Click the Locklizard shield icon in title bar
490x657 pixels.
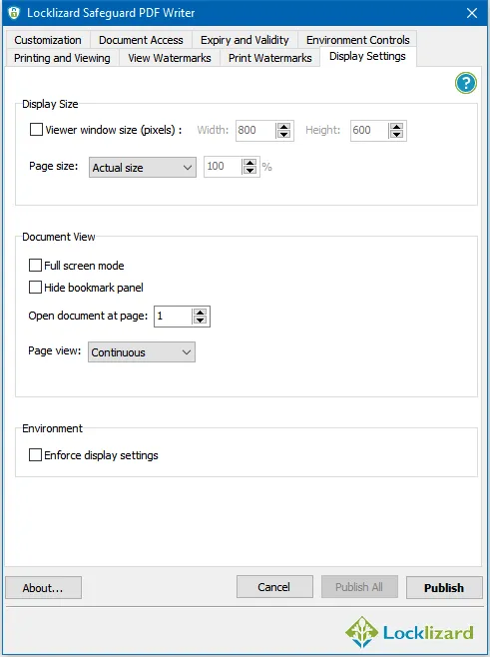[14, 13]
